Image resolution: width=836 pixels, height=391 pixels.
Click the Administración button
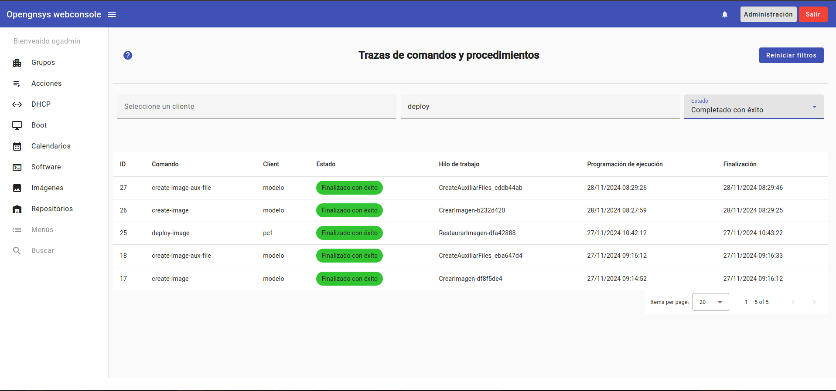click(768, 14)
